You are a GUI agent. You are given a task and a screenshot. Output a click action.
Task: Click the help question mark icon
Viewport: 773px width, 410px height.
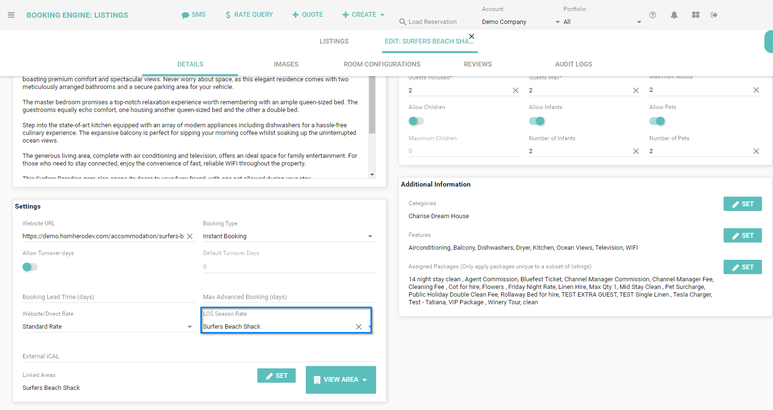coord(652,15)
